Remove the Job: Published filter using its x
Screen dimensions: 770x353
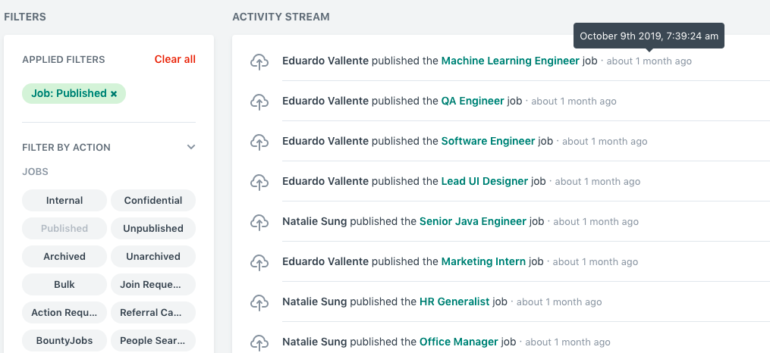click(x=114, y=94)
